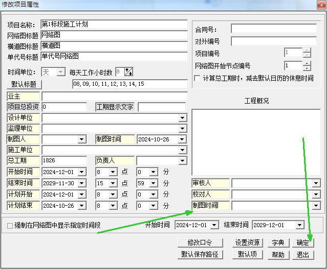This screenshot has width=327, height=269.
Task: Click the 工期显示文字 input field
Action: [x=162, y=107]
